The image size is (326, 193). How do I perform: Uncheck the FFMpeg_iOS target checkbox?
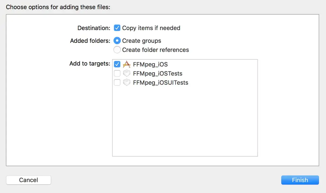coord(117,64)
